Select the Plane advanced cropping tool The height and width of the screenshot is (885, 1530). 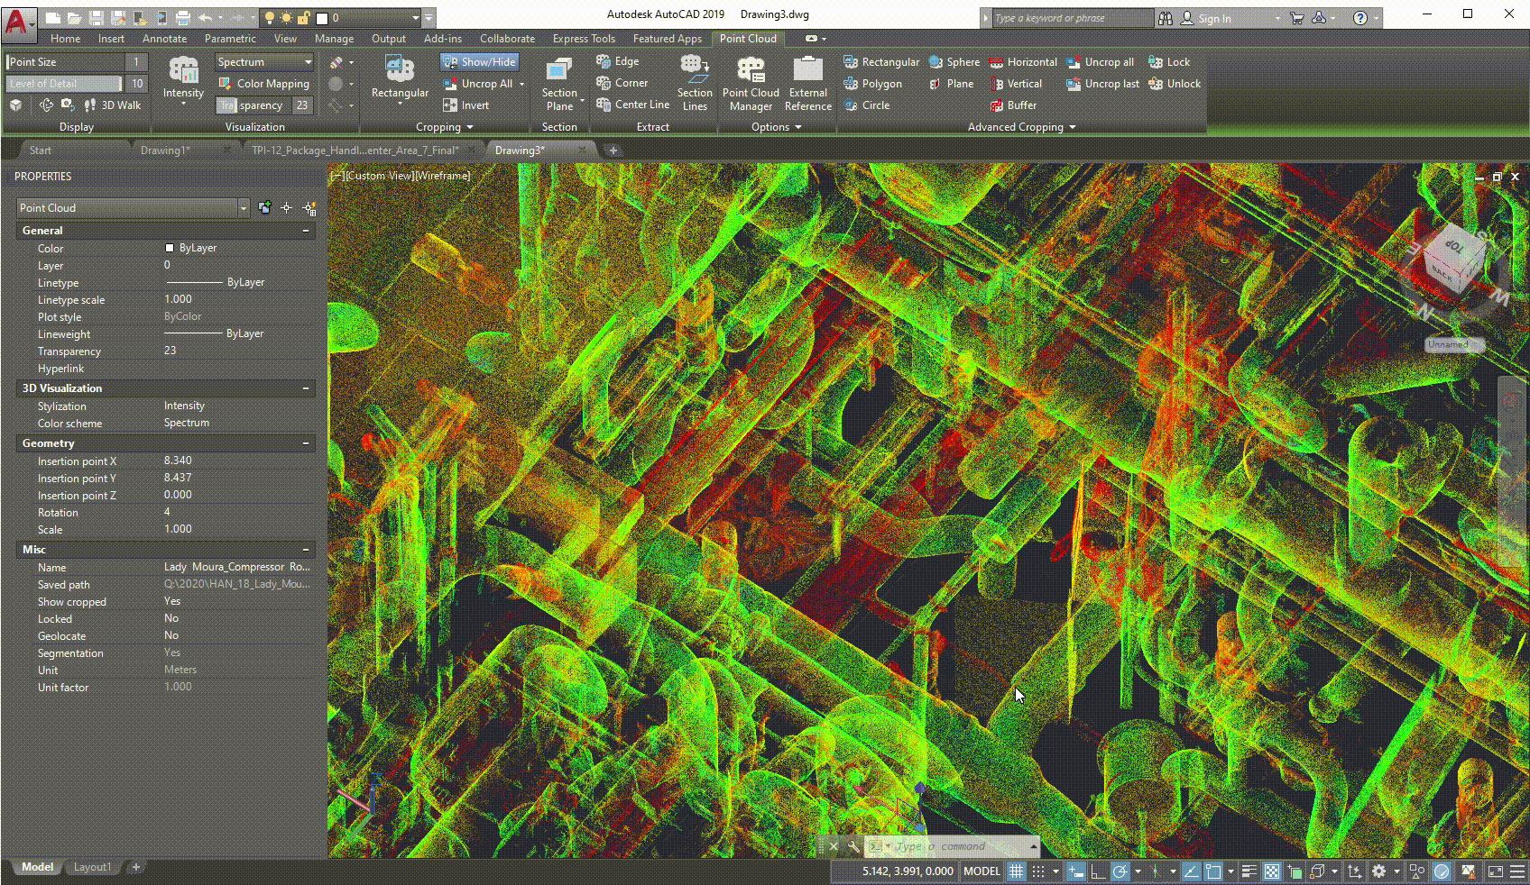tap(952, 84)
